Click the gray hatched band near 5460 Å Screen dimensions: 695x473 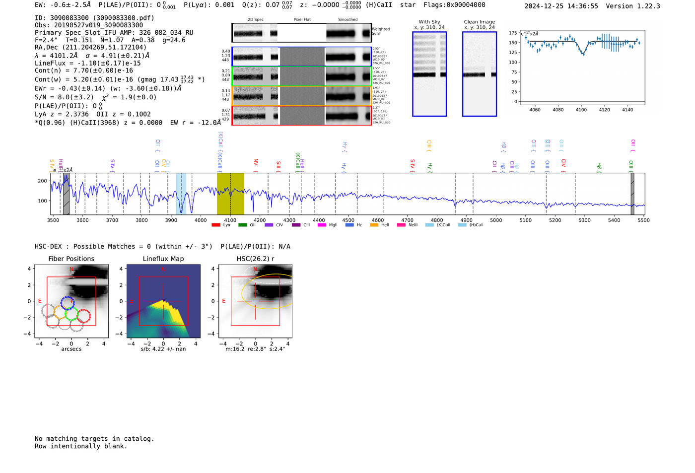[x=632, y=194]
